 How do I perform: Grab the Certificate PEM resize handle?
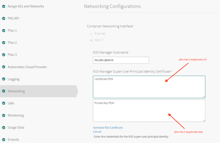point(204,96)
